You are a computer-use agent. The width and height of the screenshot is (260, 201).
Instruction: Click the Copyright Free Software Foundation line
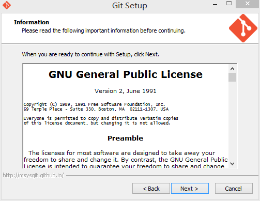(94, 104)
